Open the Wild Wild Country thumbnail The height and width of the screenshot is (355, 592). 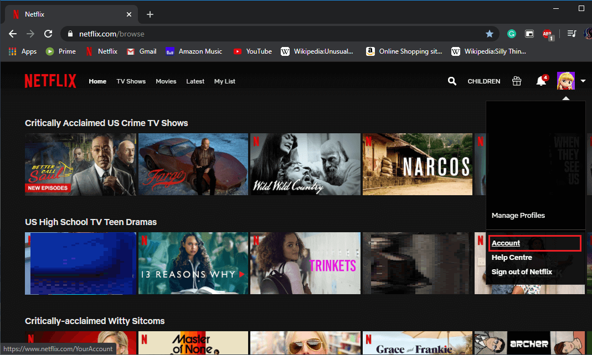[306, 164]
